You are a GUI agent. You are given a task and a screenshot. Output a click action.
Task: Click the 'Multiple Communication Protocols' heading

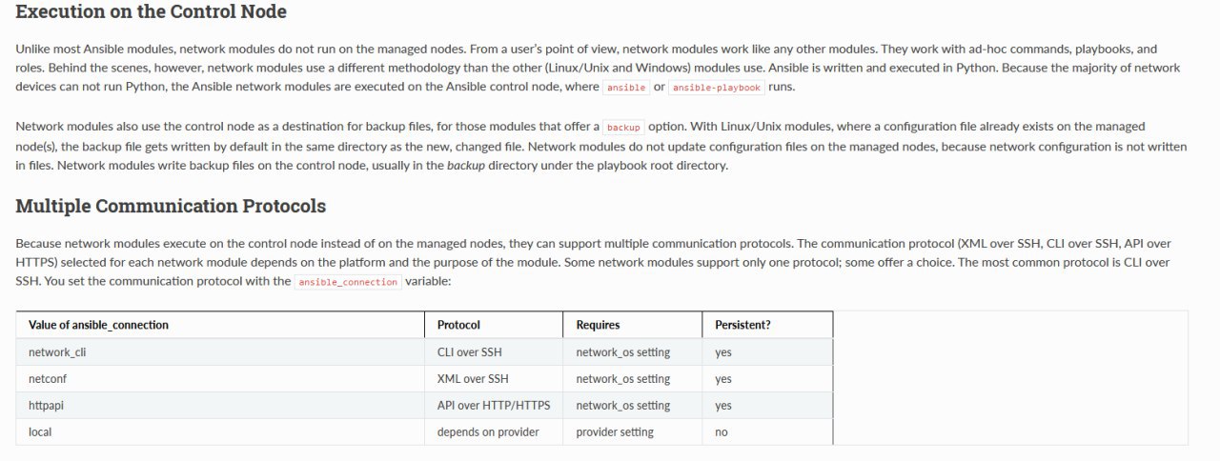171,206
